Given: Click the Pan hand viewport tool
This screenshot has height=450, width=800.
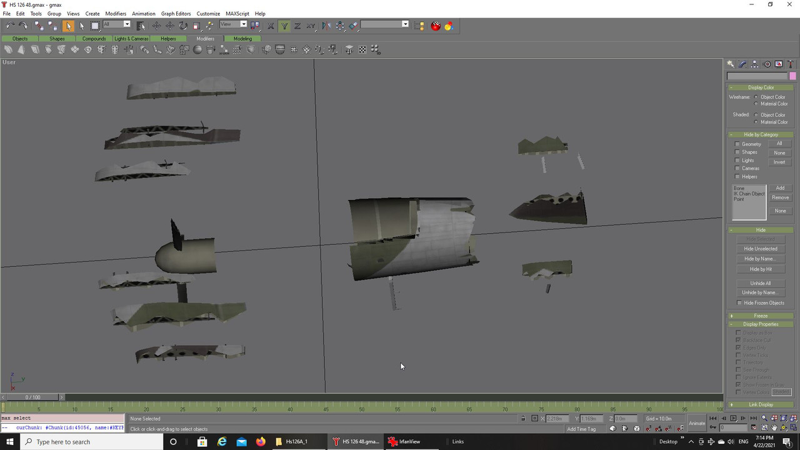Looking at the screenshot, I should (774, 427).
